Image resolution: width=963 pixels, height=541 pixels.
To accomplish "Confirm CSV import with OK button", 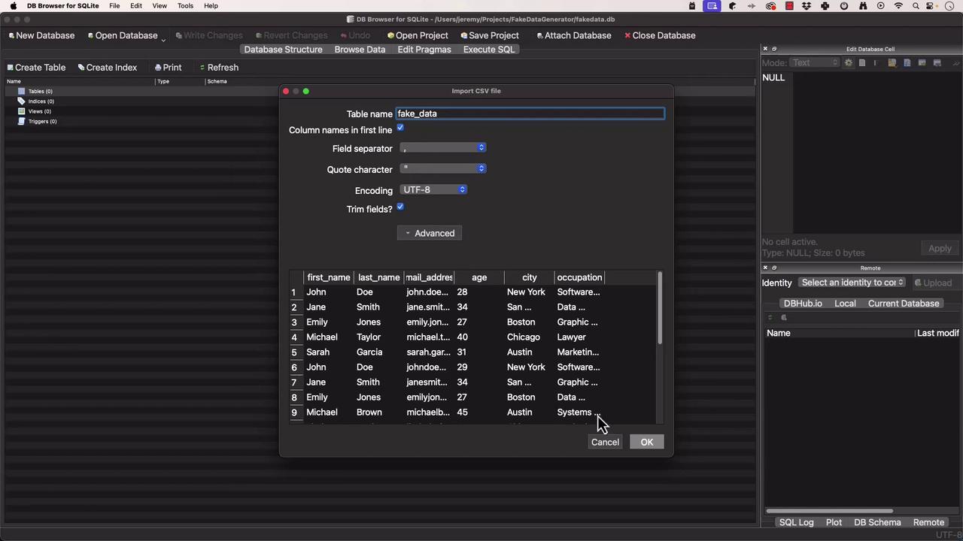I will (646, 442).
